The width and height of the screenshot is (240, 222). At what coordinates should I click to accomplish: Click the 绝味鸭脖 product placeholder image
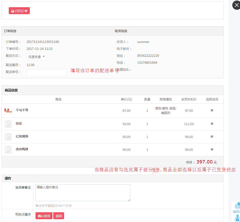click(8, 150)
